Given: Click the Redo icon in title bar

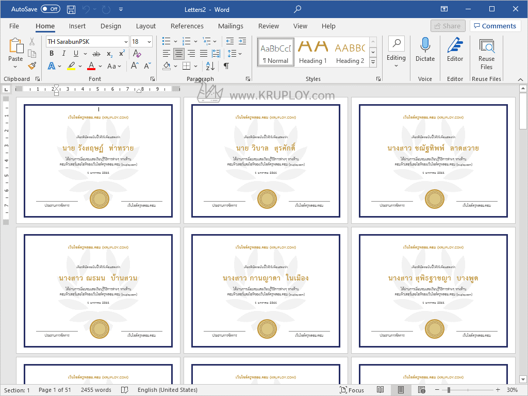Looking at the screenshot, I should coord(106,9).
